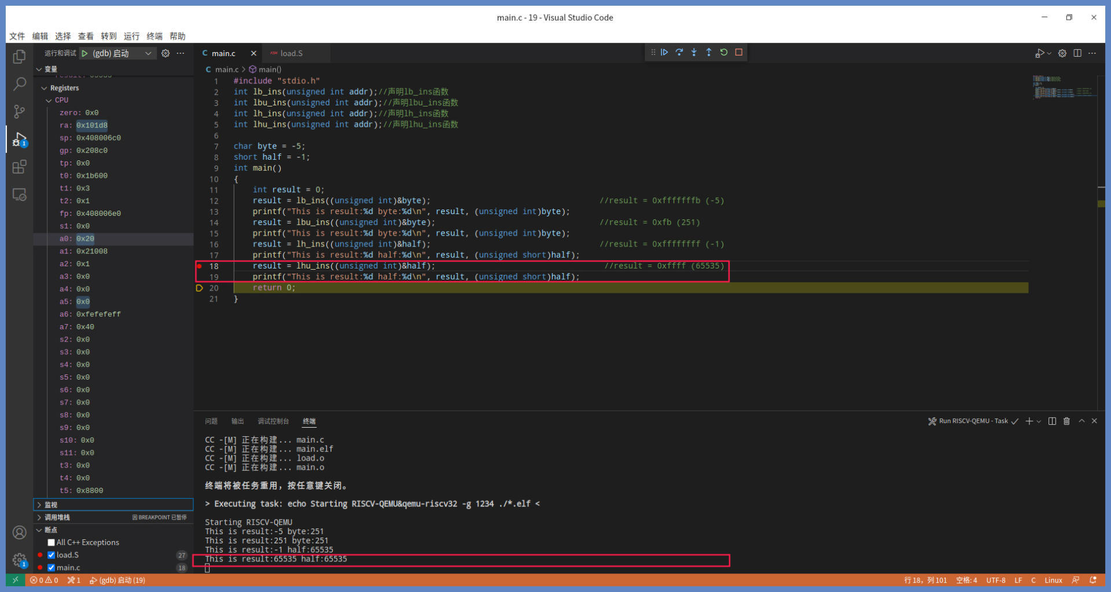Enable All C++ Exceptions breakpoint checkbox
1111x592 pixels.
(51, 543)
